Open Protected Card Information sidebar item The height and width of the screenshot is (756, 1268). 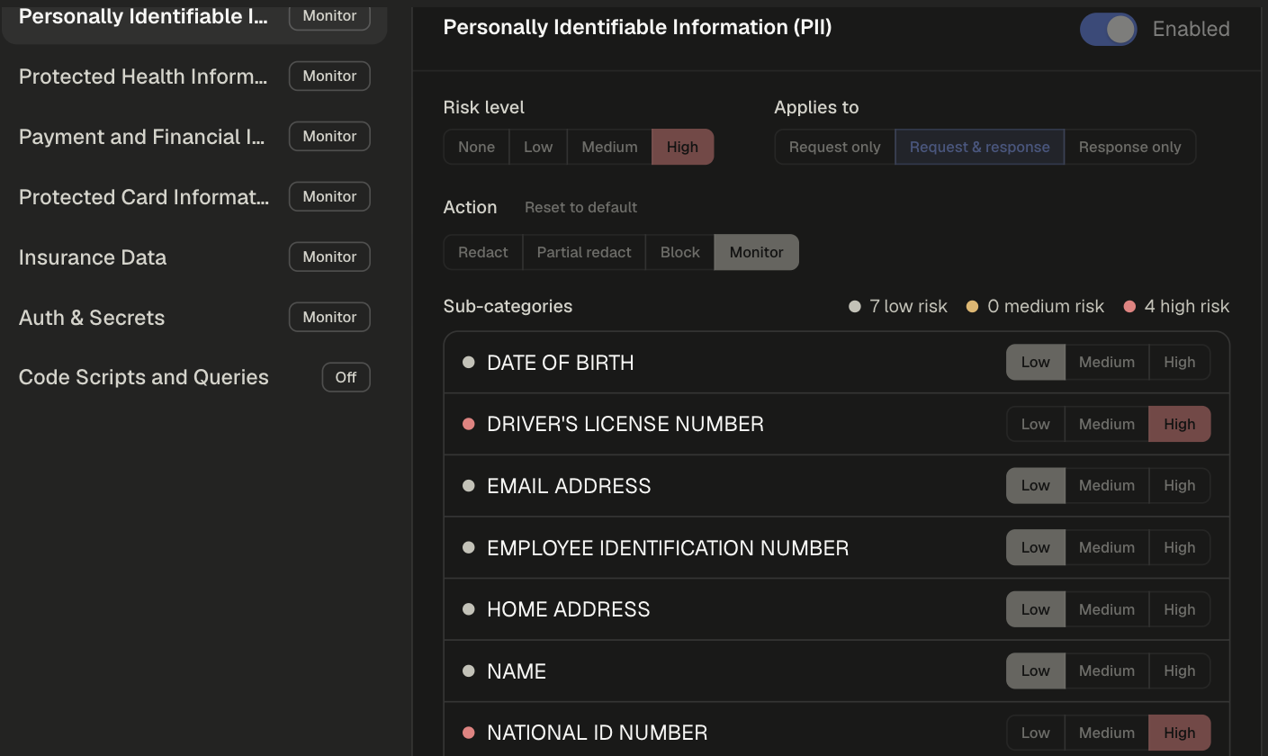(193, 197)
